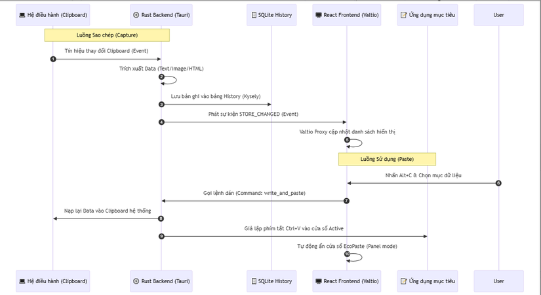Click the Lưu bản ghi vào bảng History label
Image resolution: width=541 pixels, height=295 pixels.
click(x=216, y=96)
